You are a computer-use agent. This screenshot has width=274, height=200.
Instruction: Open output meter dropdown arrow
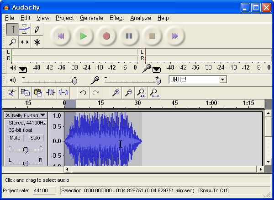click(23, 70)
